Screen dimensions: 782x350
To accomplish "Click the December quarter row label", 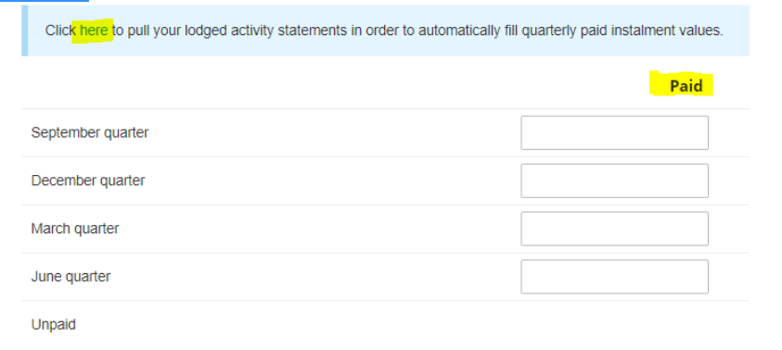I will click(x=88, y=181).
